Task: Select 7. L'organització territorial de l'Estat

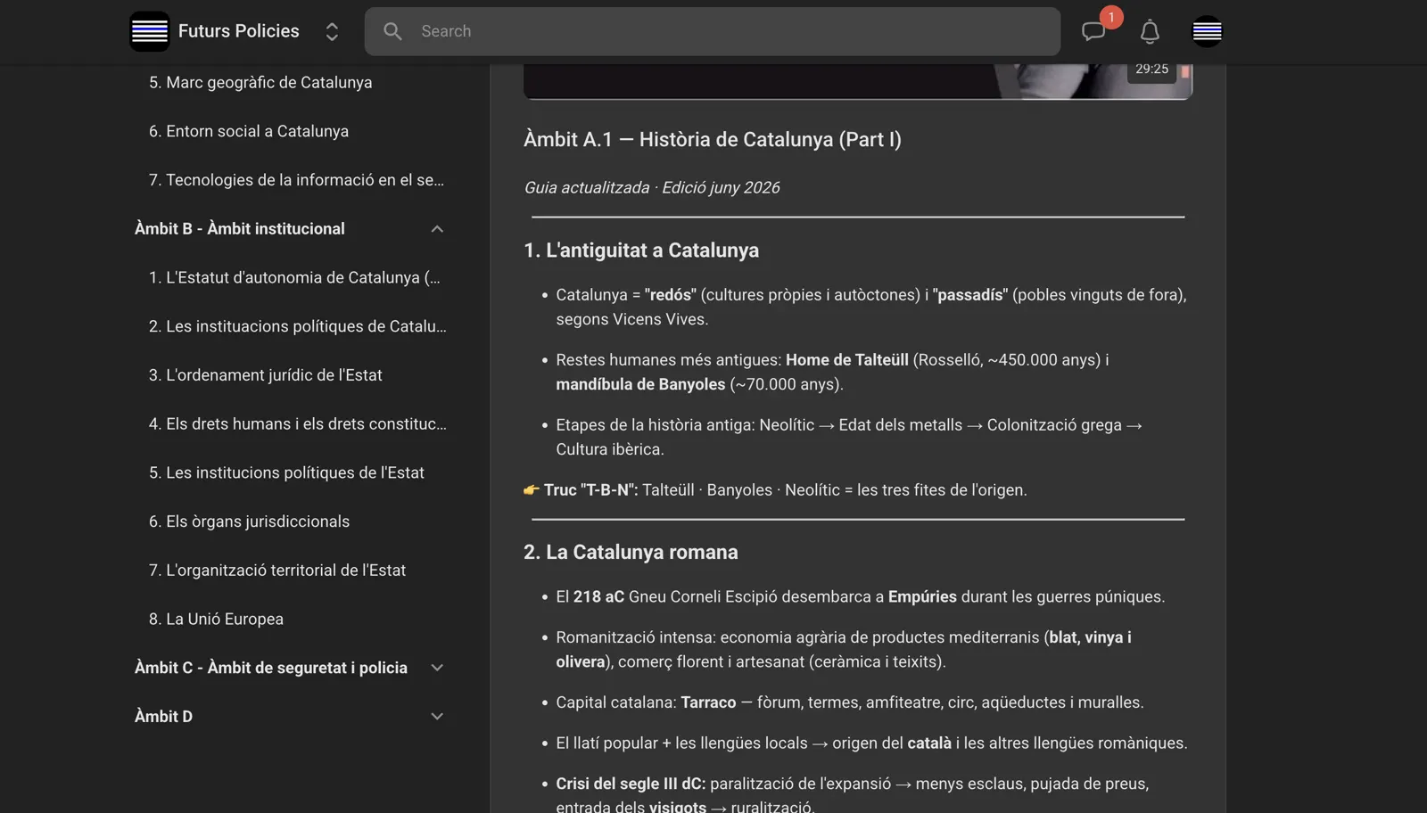Action: pyautogui.click(x=277, y=571)
